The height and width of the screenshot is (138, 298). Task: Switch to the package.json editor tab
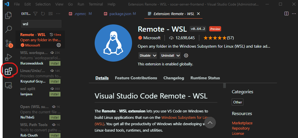tap(120, 14)
